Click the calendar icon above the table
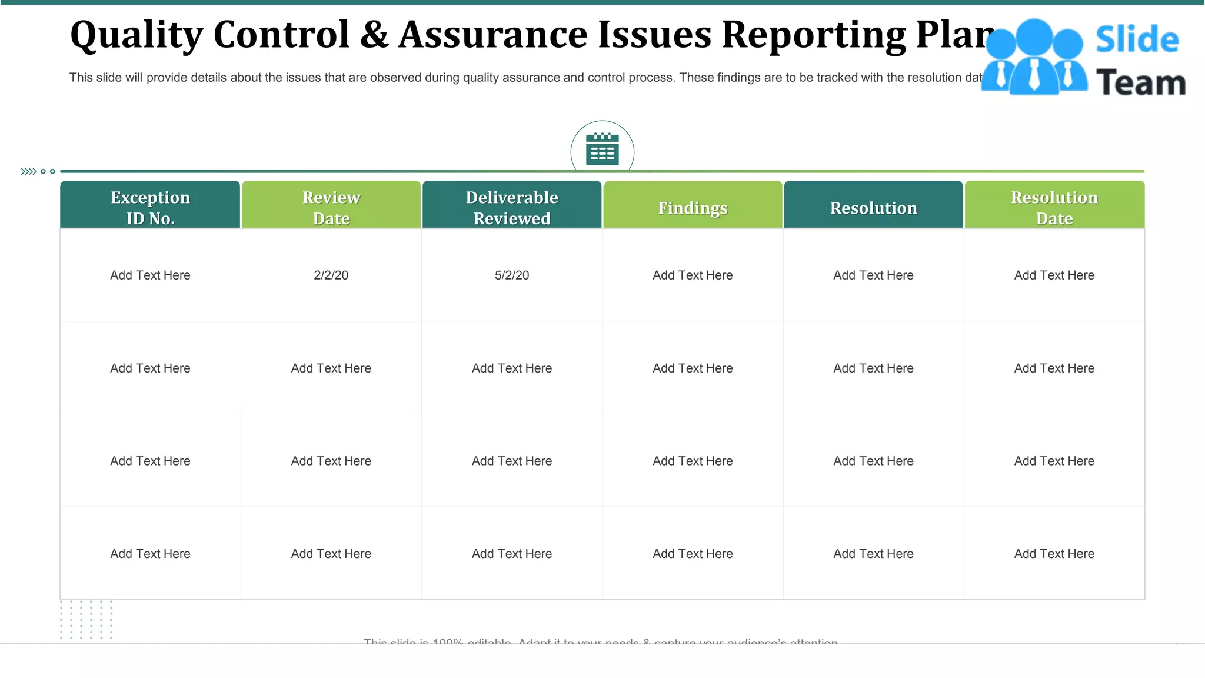The width and height of the screenshot is (1205, 678). pyautogui.click(x=602, y=149)
